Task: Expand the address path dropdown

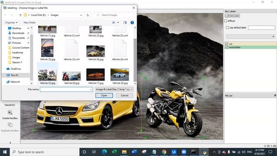Action: (x=81, y=15)
